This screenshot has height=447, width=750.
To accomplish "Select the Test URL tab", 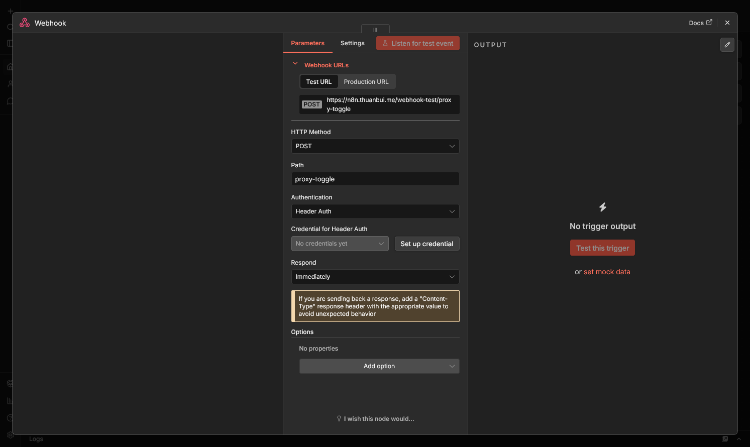I will click(319, 82).
